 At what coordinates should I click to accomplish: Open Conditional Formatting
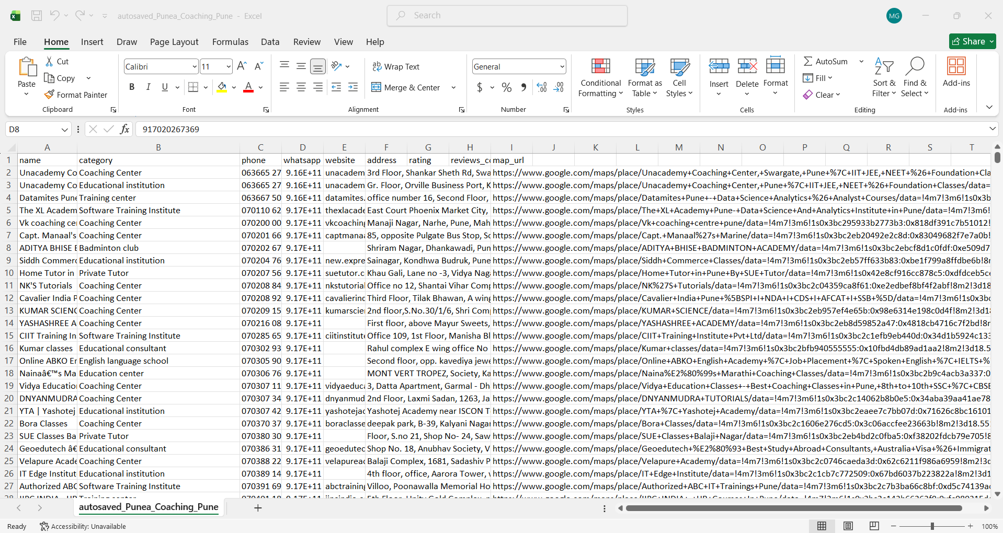tap(601, 77)
